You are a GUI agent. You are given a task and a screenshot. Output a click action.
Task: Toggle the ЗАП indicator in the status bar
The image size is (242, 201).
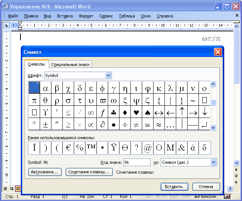point(149,197)
